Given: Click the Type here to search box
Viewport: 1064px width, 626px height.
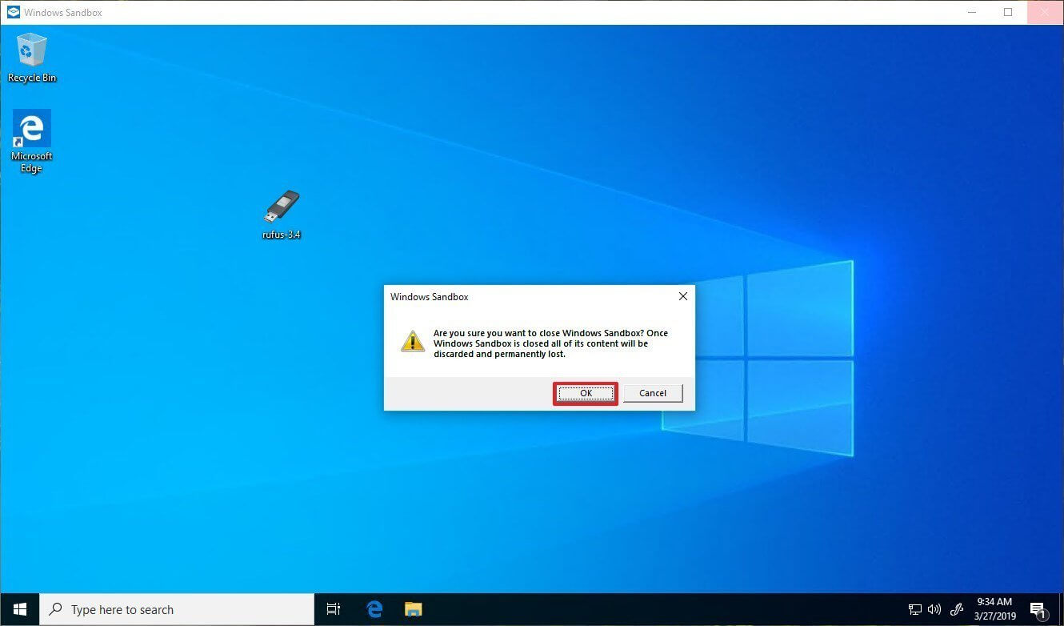Looking at the screenshot, I should [176, 609].
